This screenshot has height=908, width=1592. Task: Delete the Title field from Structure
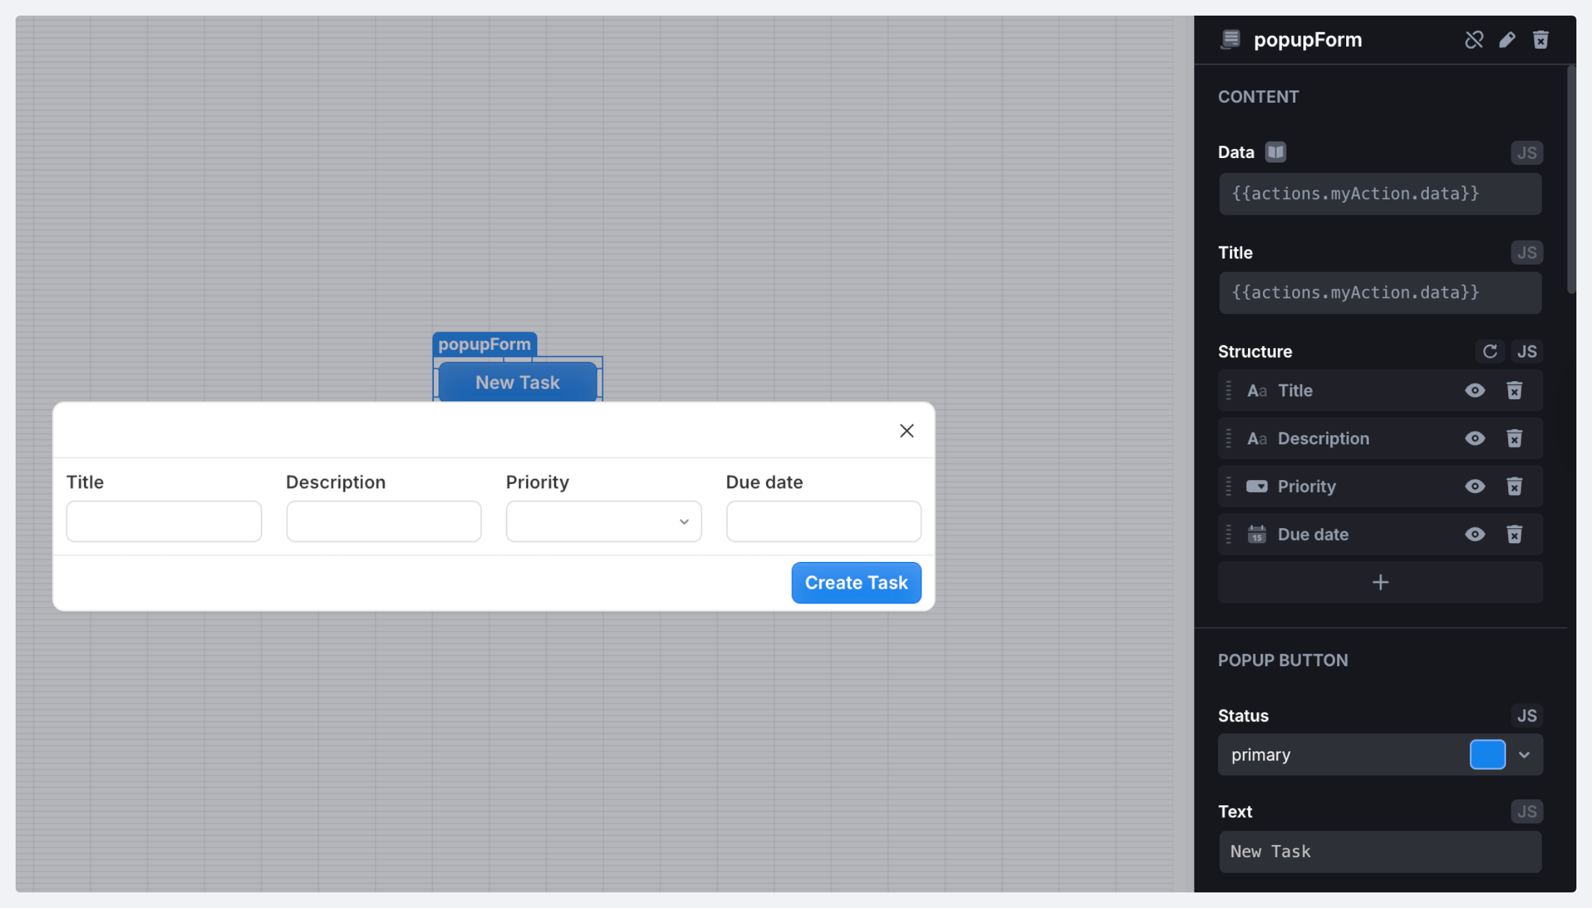pyautogui.click(x=1514, y=390)
